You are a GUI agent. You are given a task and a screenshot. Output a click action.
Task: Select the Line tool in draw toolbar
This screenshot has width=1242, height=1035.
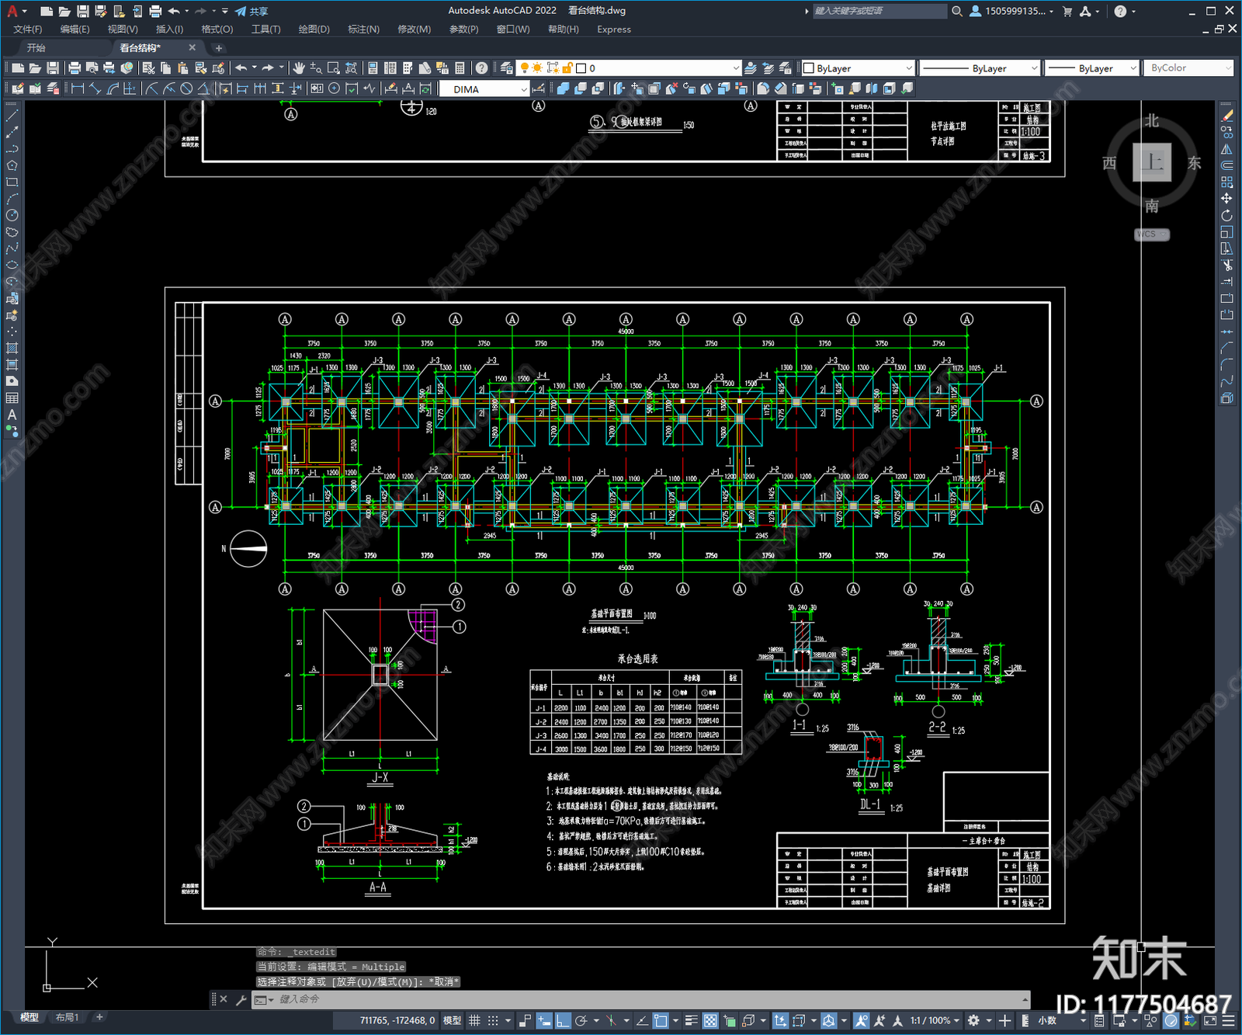[x=12, y=115]
